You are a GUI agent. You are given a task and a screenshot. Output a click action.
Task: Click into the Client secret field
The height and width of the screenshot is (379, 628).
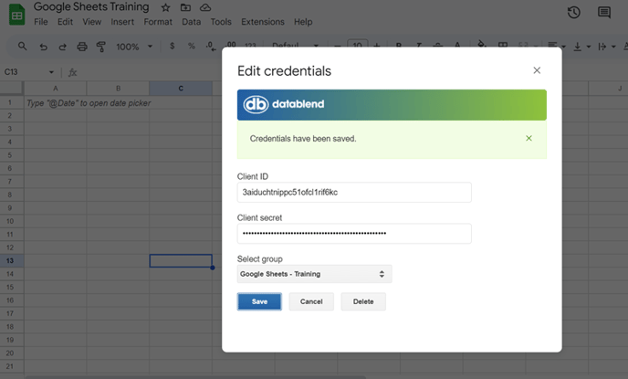point(354,234)
